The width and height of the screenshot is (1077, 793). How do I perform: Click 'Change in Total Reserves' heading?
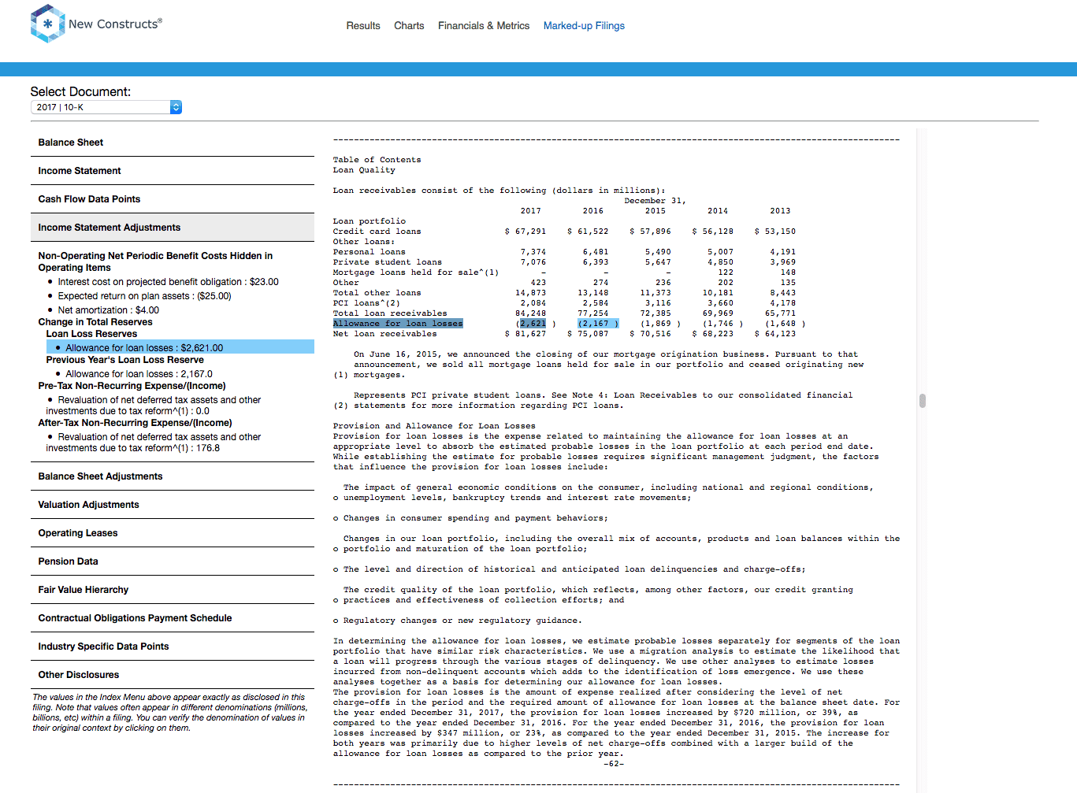pos(95,322)
